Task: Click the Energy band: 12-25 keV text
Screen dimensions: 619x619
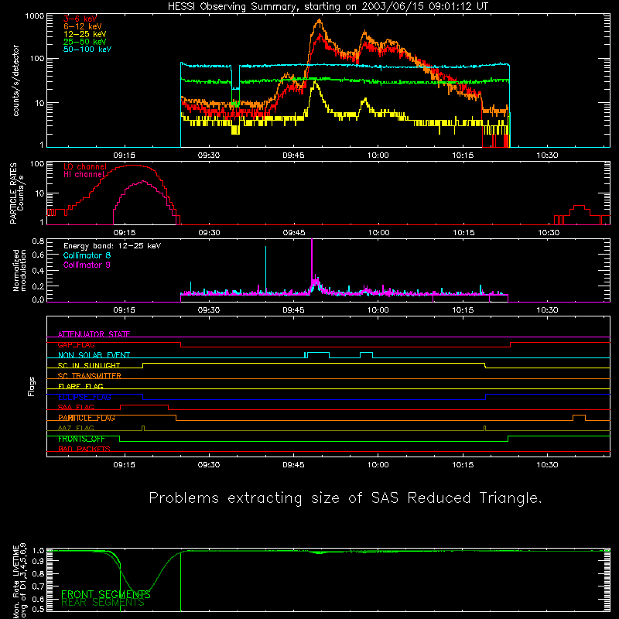Action: tap(112, 246)
